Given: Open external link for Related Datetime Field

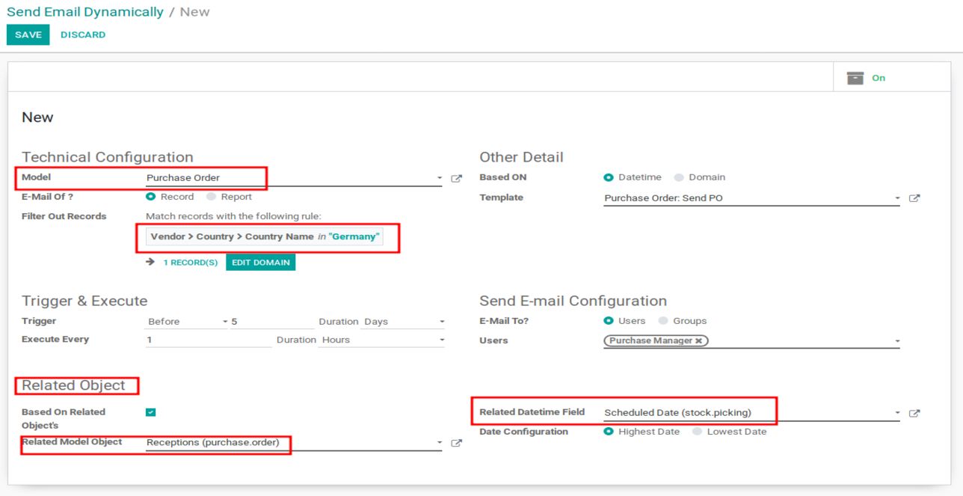Looking at the screenshot, I should [x=914, y=414].
